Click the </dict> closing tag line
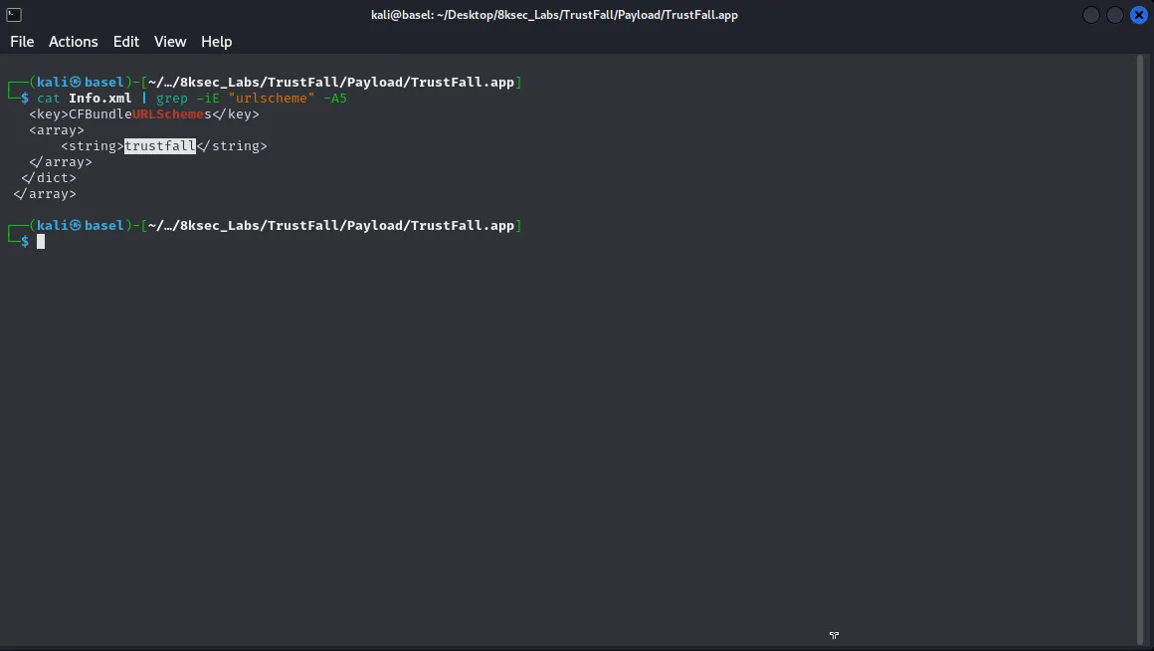This screenshot has height=651, width=1154. pos(49,177)
